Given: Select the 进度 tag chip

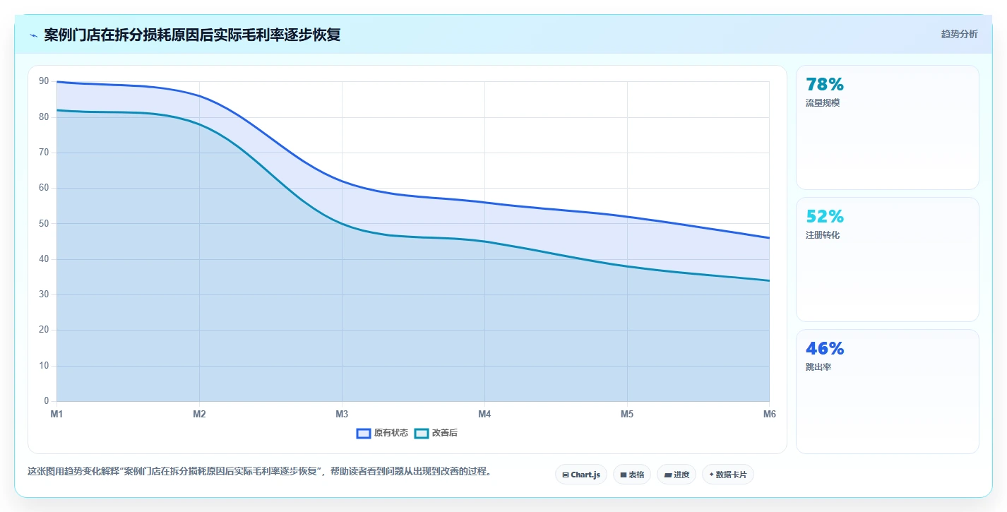Looking at the screenshot, I should 676,475.
